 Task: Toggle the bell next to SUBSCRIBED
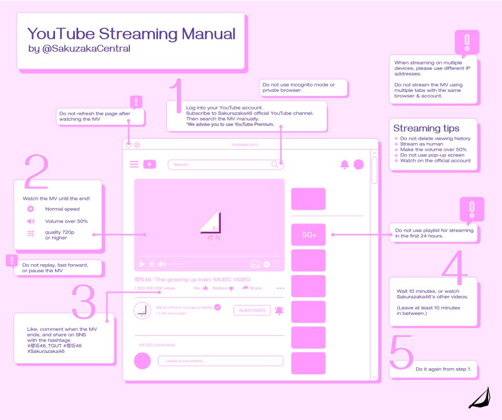pyautogui.click(x=279, y=310)
